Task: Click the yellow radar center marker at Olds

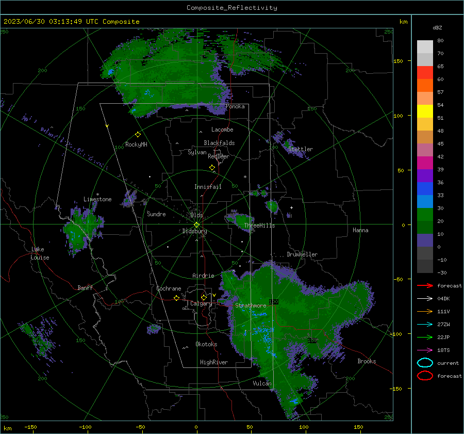Action: [197, 225]
